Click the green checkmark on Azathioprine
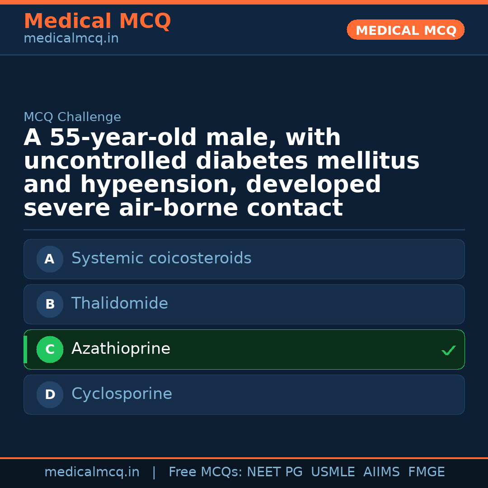 [x=448, y=350]
